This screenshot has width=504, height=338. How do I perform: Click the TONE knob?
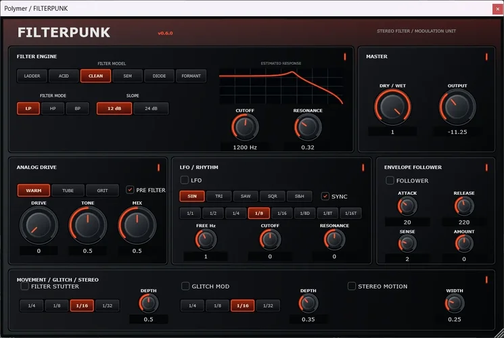click(x=88, y=225)
